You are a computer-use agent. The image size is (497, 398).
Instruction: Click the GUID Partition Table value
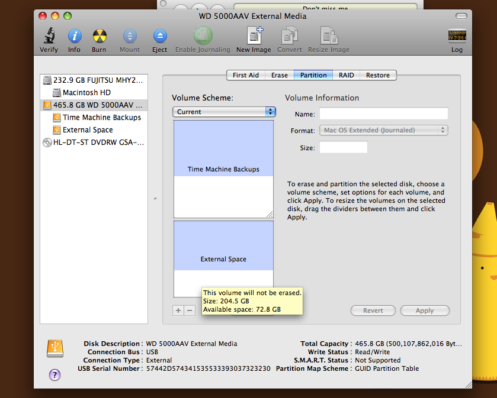pos(387,368)
